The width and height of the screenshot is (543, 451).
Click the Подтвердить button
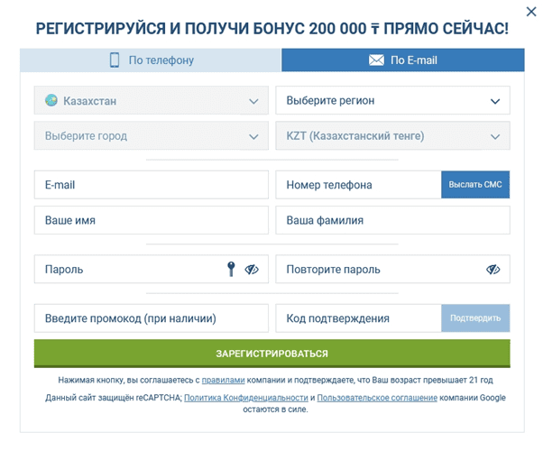475,318
